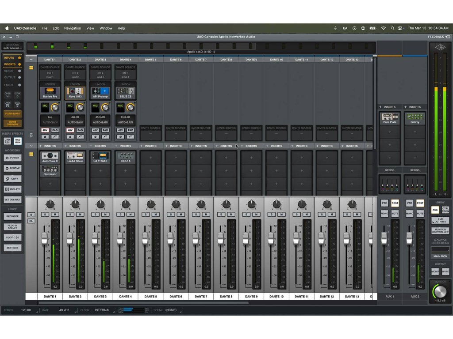
Task: Click the Monitor Controller button
Action: pyautogui.click(x=440, y=230)
